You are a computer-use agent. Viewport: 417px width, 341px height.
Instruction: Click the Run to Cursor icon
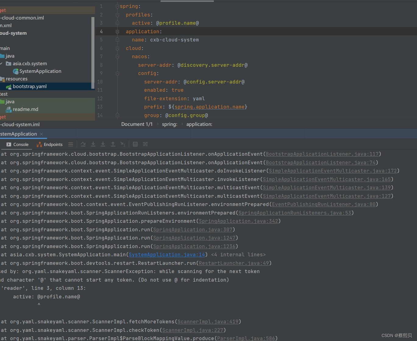point(123,144)
